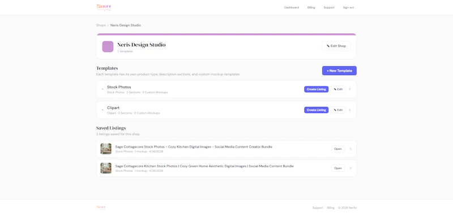Viewport: 453px width, 216px height.
Task: Click Create Listing for Stock Photos
Action: [x=316, y=89]
